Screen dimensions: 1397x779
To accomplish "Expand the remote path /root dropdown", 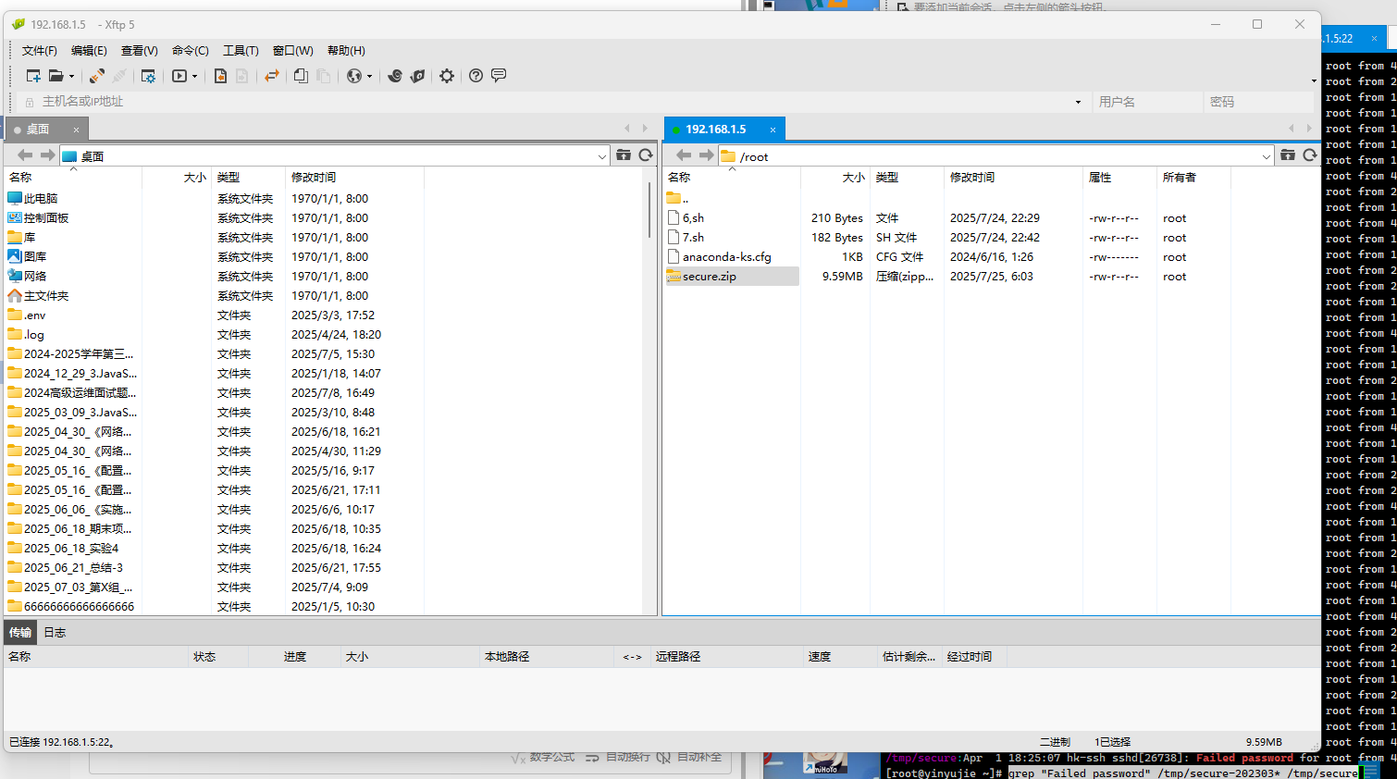I will click(x=1266, y=156).
